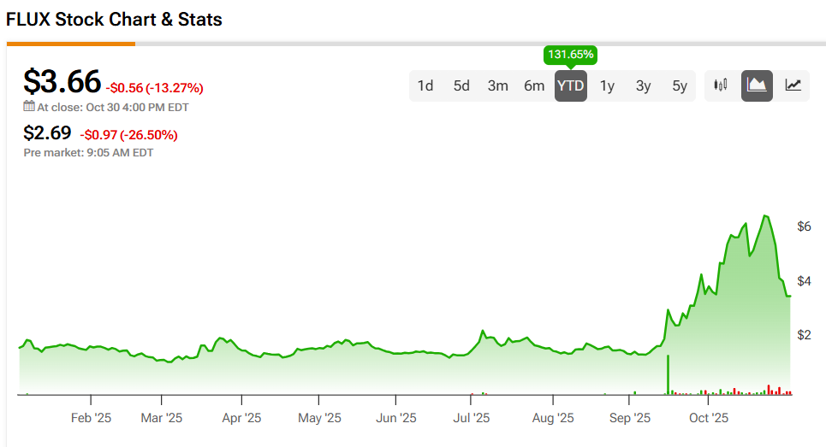The image size is (826, 447).
Task: Show the 6m price history
Action: click(x=534, y=85)
